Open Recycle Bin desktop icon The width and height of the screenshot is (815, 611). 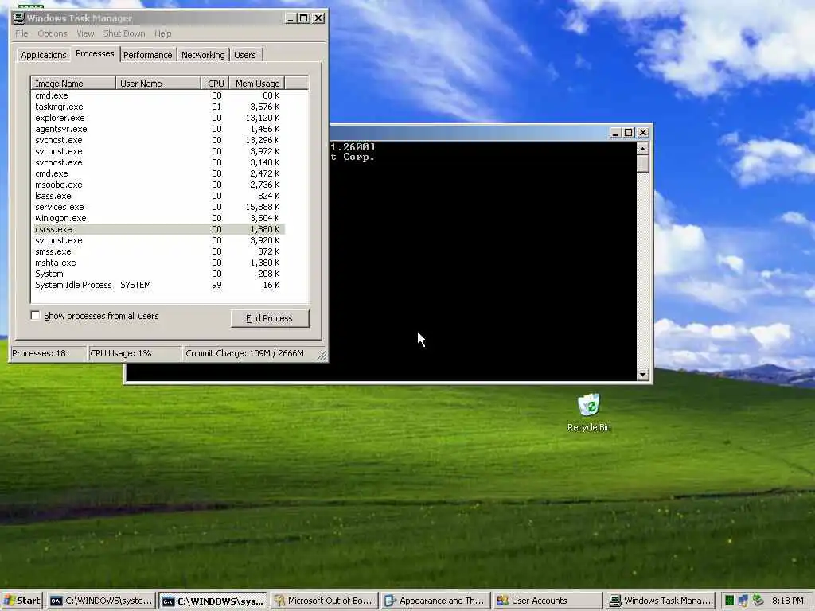[x=588, y=413]
